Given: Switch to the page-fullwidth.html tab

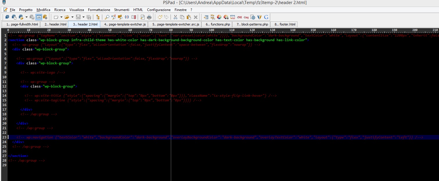Looking at the screenshot, I should click(21, 24).
